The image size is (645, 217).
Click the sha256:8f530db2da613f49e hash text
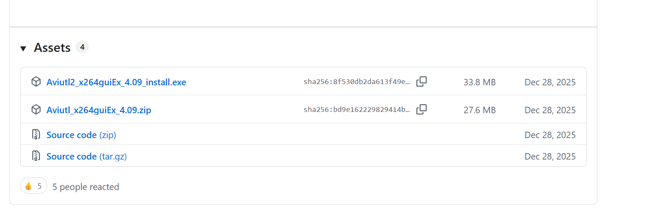(x=357, y=82)
